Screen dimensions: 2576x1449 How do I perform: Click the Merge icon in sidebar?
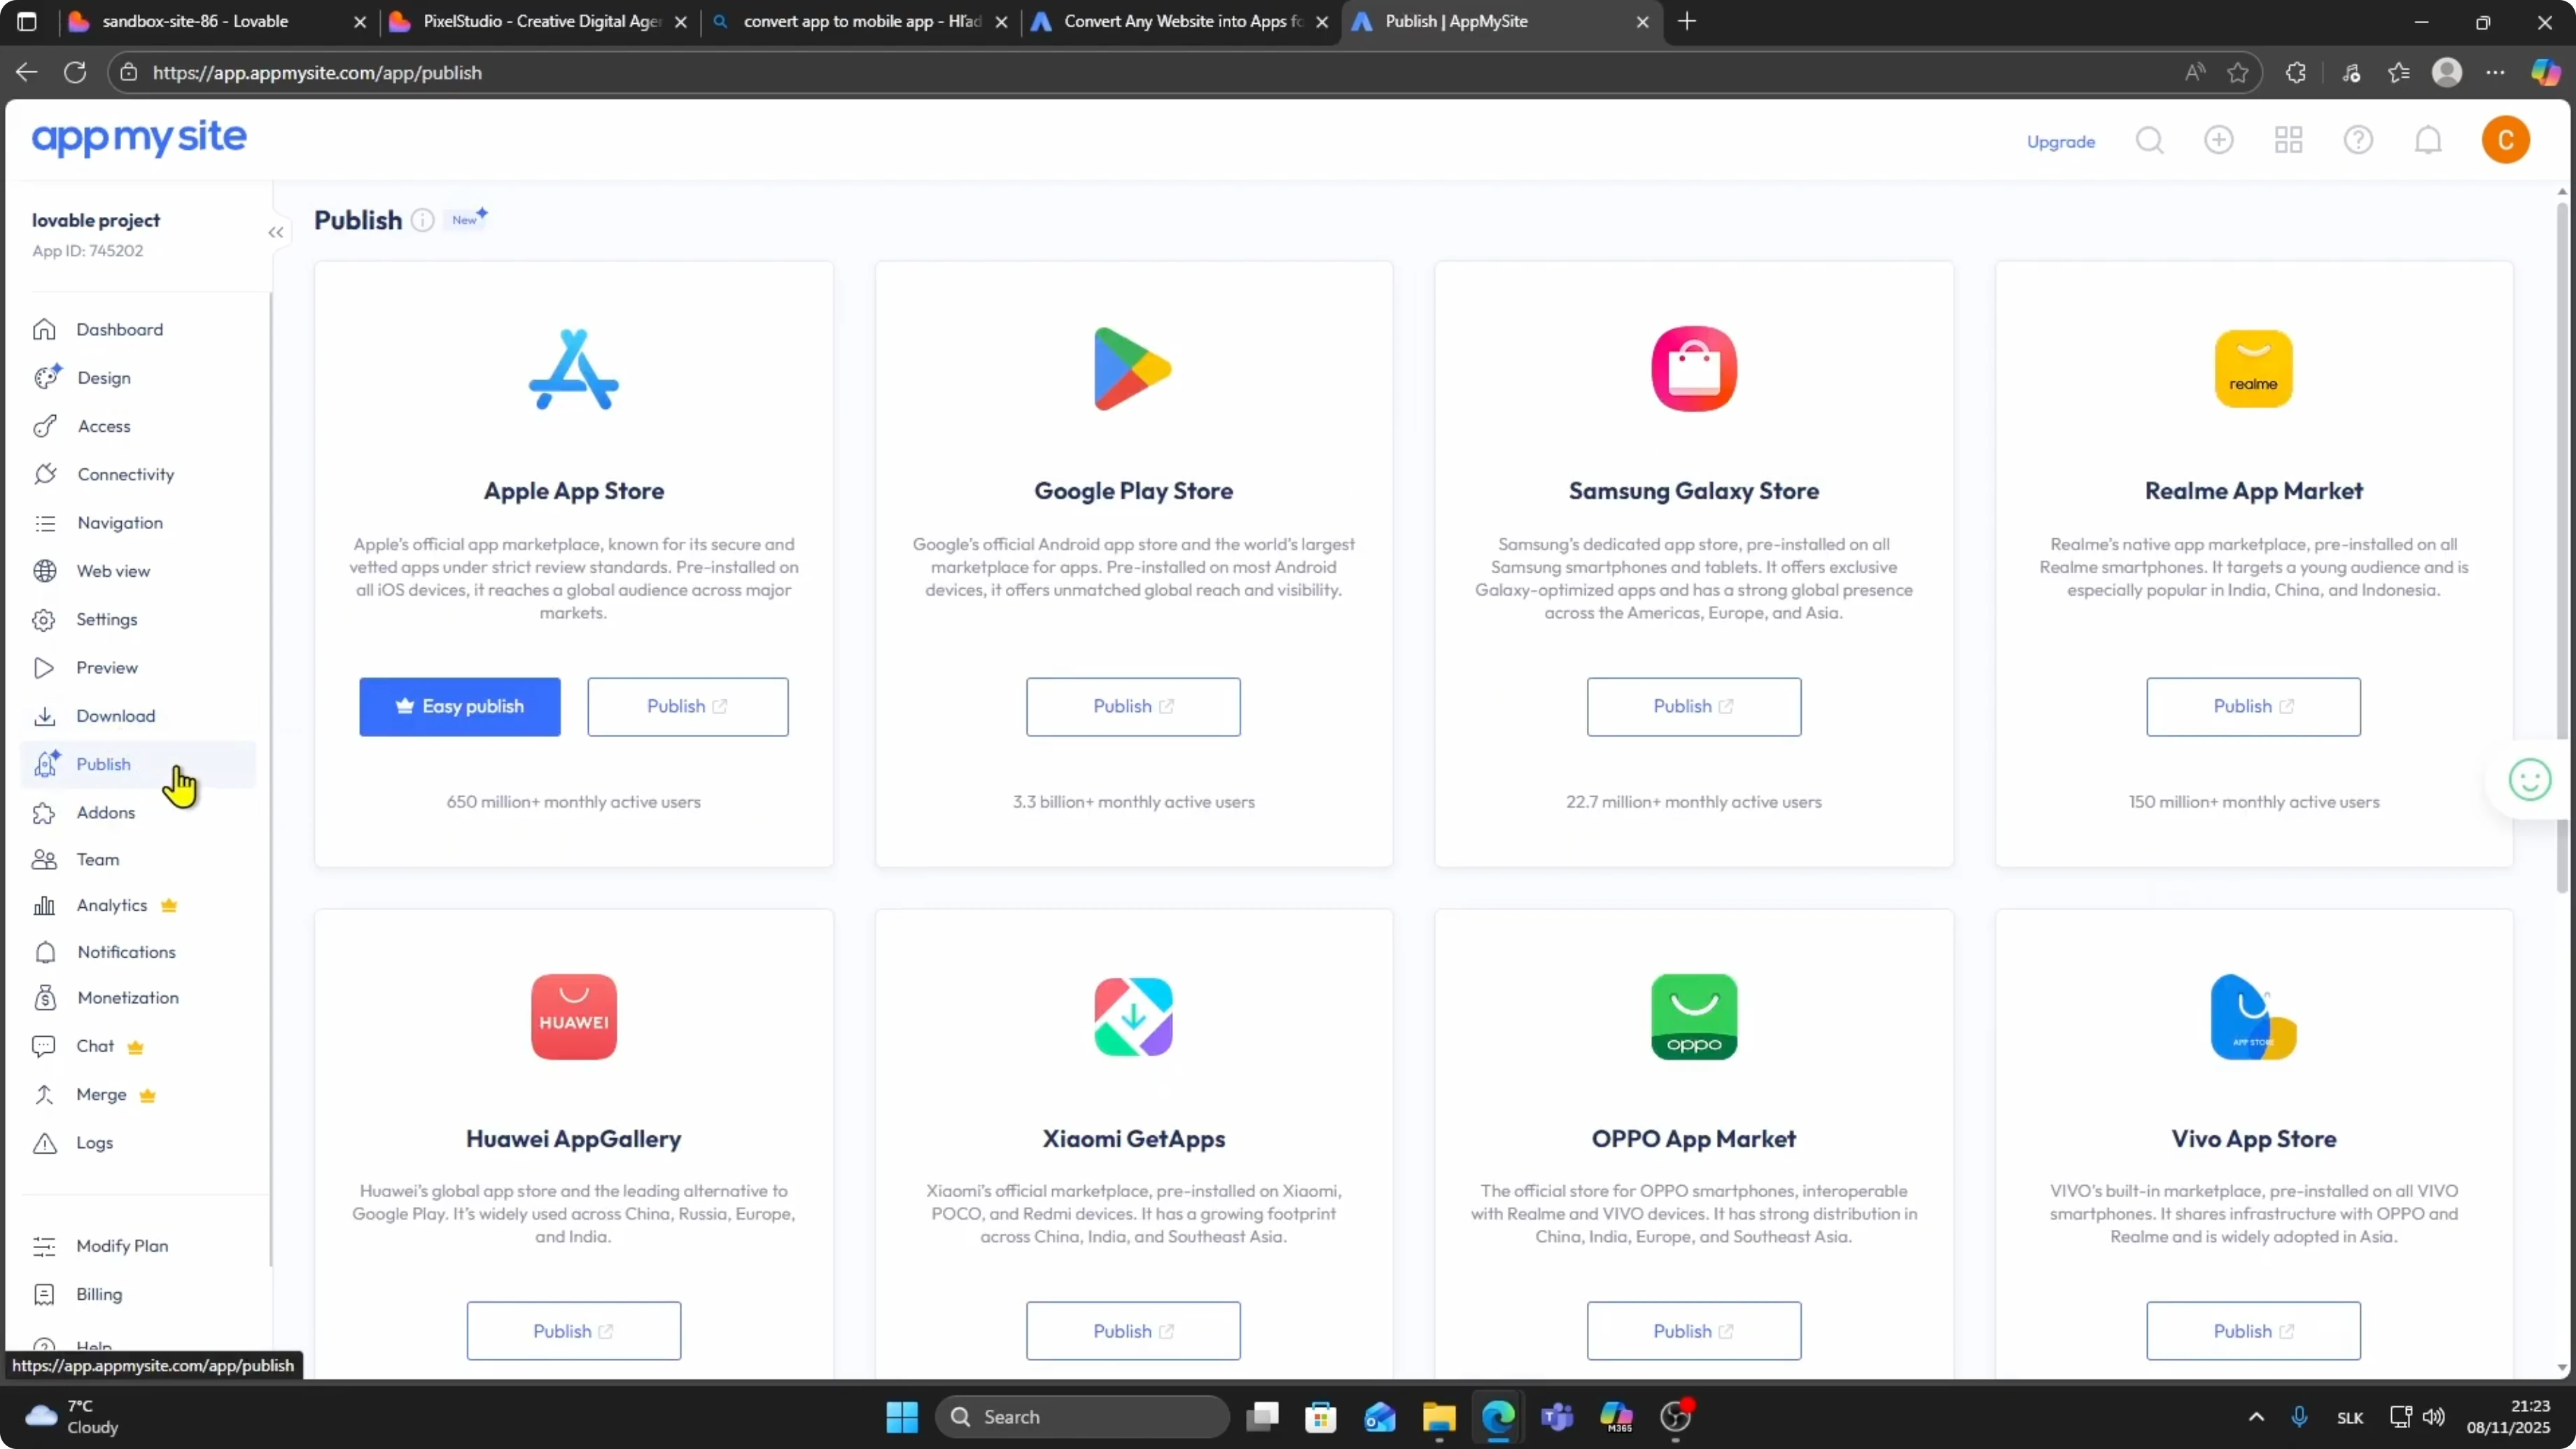coord(44,1094)
